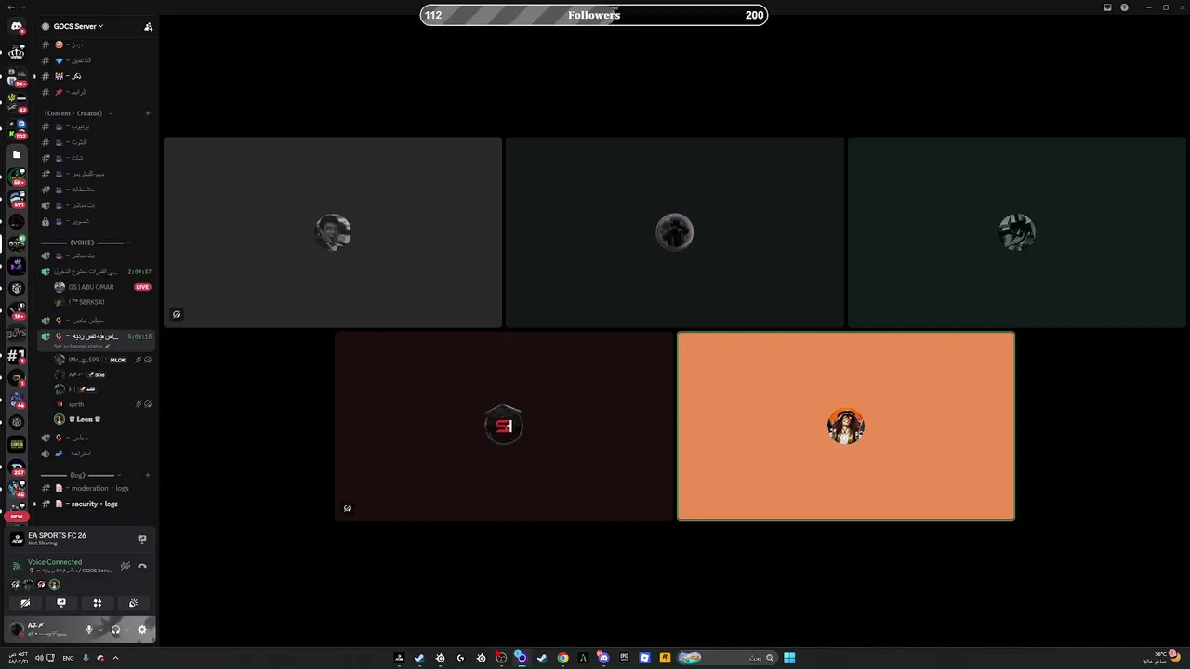The image size is (1190, 669).
Task: Open Discord Help icon in title bar
Action: pyautogui.click(x=1124, y=7)
